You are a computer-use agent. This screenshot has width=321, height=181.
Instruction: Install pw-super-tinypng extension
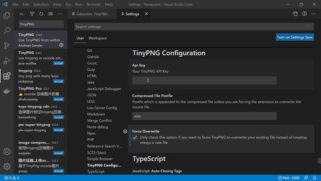(58, 130)
